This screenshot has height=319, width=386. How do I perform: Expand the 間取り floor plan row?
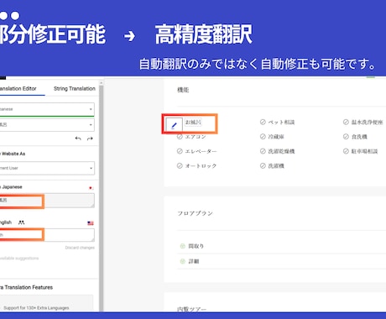281,246
